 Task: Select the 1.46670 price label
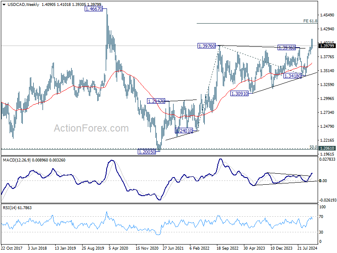tap(94, 9)
